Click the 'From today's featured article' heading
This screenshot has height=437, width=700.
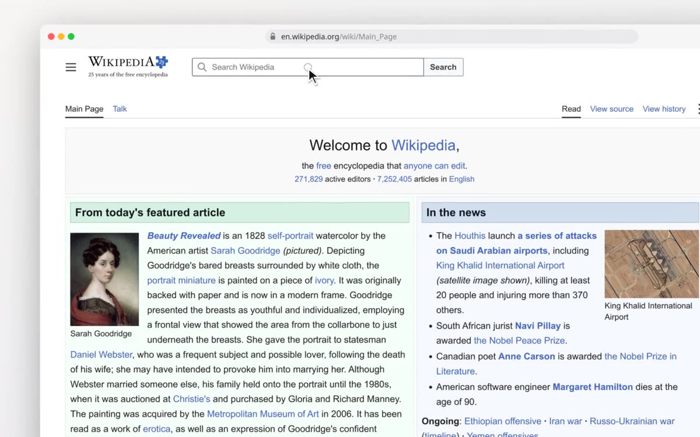coord(150,213)
